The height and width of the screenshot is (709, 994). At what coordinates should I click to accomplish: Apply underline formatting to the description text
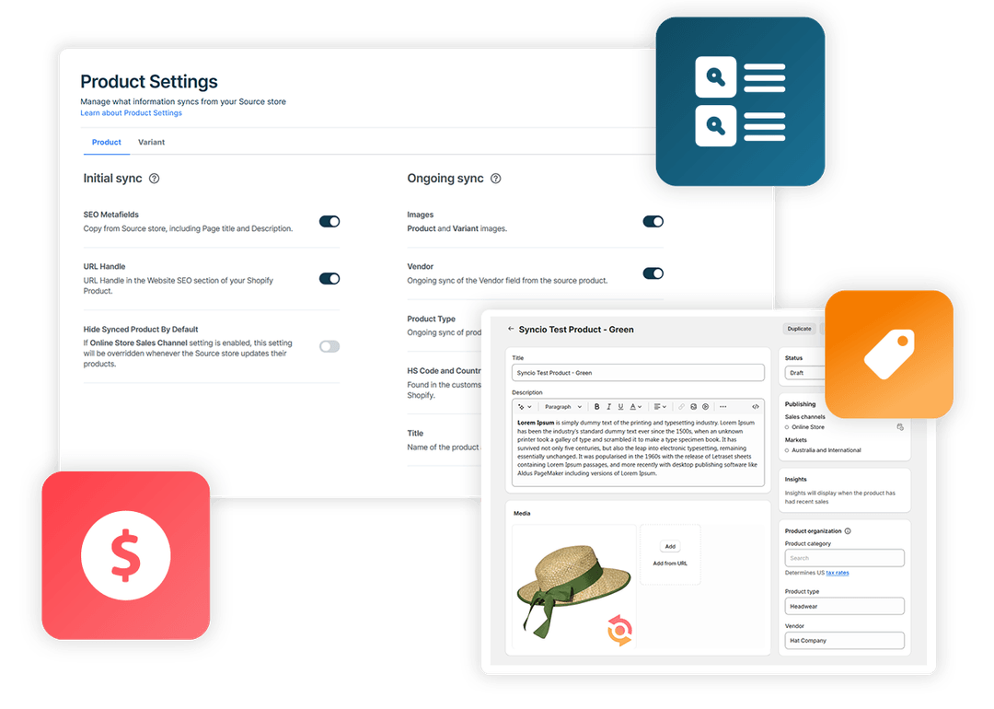coord(620,406)
